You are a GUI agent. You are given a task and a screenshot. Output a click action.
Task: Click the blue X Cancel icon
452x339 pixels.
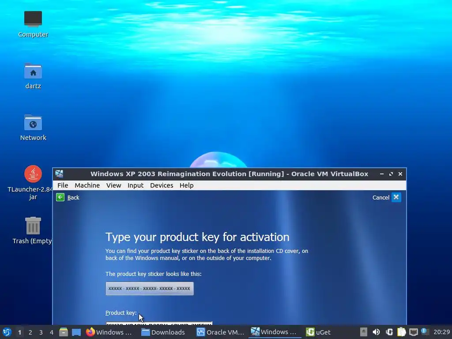pyautogui.click(x=396, y=197)
